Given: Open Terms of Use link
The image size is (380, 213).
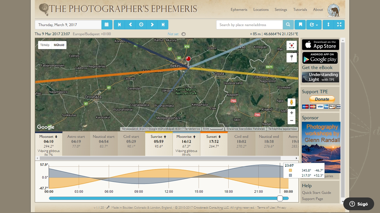Looking at the screenshot, I should coord(266,207).
